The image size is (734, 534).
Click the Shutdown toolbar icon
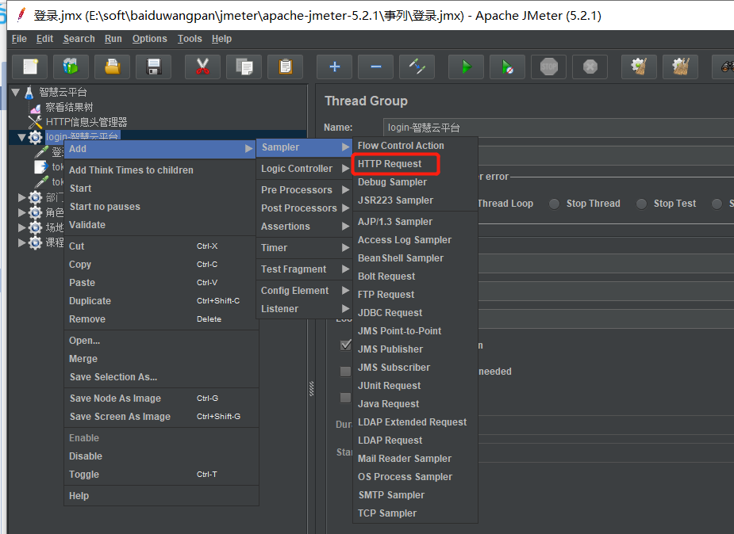(590, 67)
